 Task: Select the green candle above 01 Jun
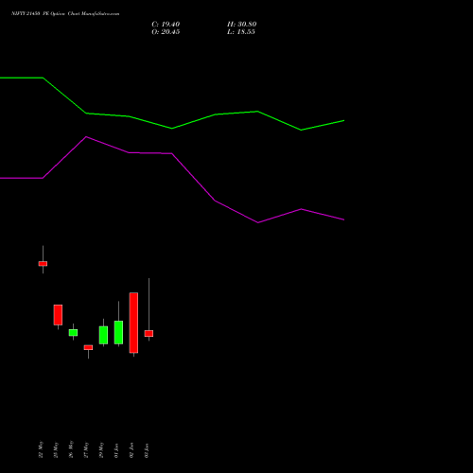click(118, 332)
